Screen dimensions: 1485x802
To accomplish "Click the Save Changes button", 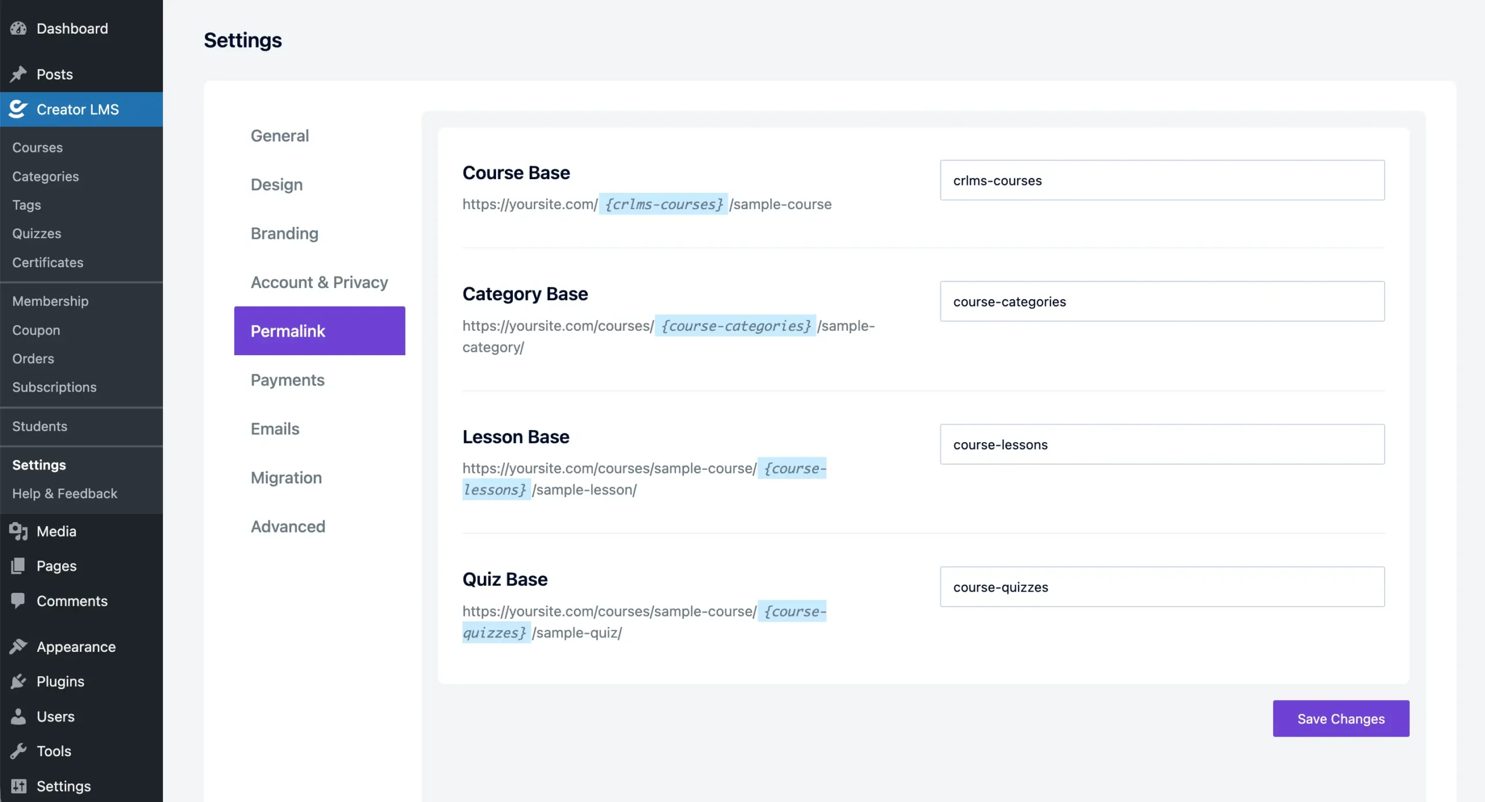I will (x=1341, y=719).
